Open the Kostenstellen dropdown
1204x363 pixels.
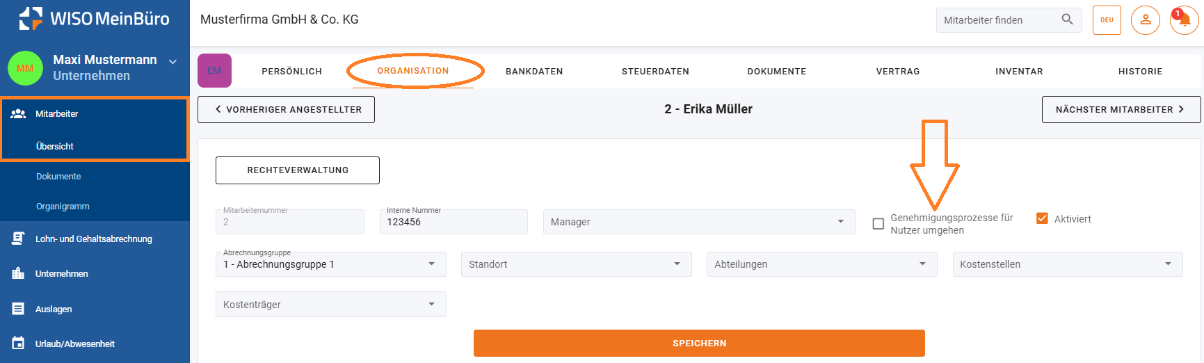tap(1067, 264)
